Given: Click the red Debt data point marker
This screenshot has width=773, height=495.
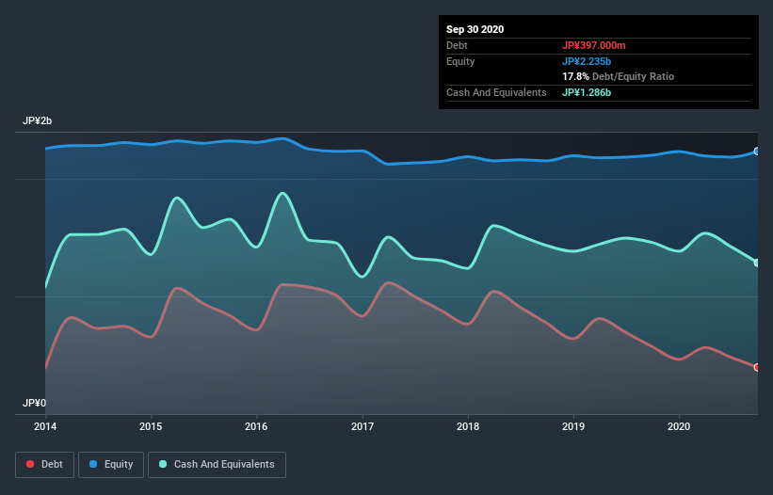Looking at the screenshot, I should click(x=757, y=367).
